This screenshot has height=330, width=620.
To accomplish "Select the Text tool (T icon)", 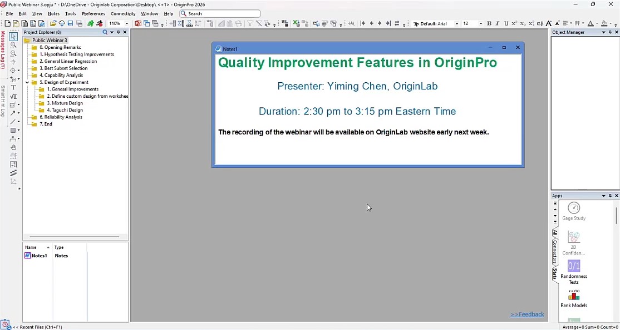I will click(x=13, y=88).
